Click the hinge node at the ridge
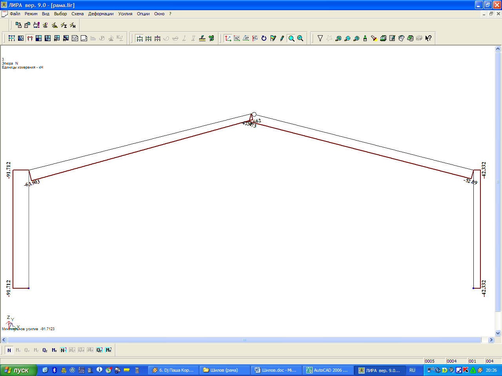The height and width of the screenshot is (376, 502). [x=254, y=114]
